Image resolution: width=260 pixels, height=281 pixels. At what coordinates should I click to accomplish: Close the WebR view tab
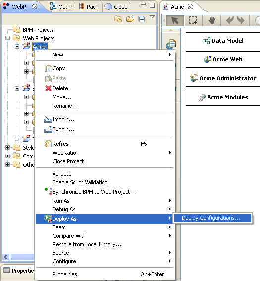pyautogui.click(x=34, y=6)
